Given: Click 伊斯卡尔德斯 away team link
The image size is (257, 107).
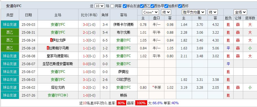Looking at the screenshot, I should pos(124,25).
